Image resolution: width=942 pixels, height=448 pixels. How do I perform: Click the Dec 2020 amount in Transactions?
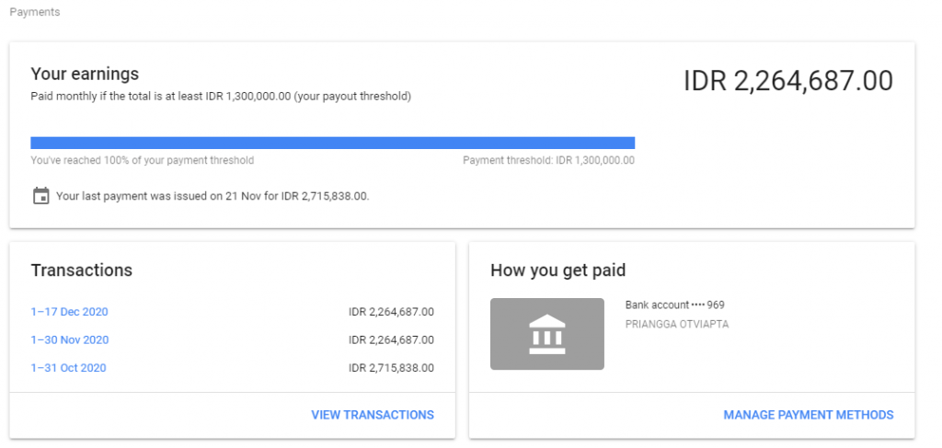tap(391, 312)
